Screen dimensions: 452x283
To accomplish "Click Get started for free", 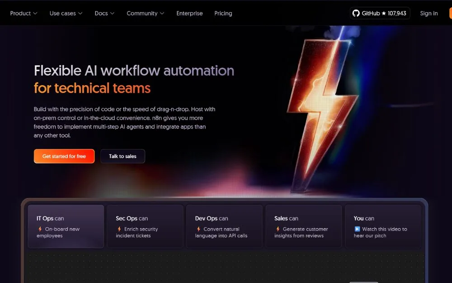I will click(64, 156).
